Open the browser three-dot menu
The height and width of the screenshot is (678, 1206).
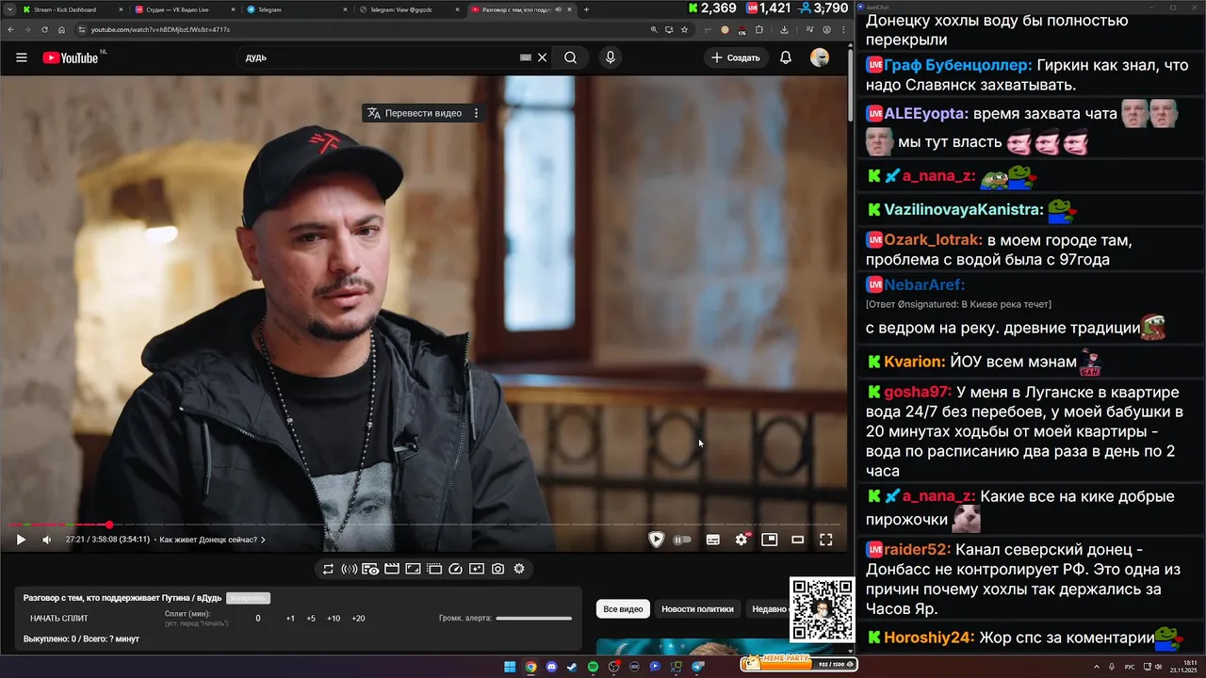click(x=841, y=29)
